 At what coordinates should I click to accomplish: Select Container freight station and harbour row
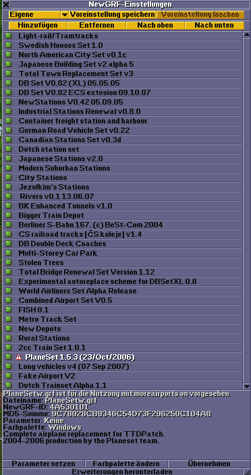(x=122, y=121)
